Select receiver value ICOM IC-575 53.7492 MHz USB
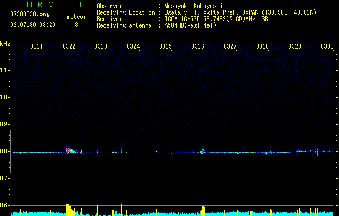This screenshot has height=216, width=339. click(x=216, y=19)
